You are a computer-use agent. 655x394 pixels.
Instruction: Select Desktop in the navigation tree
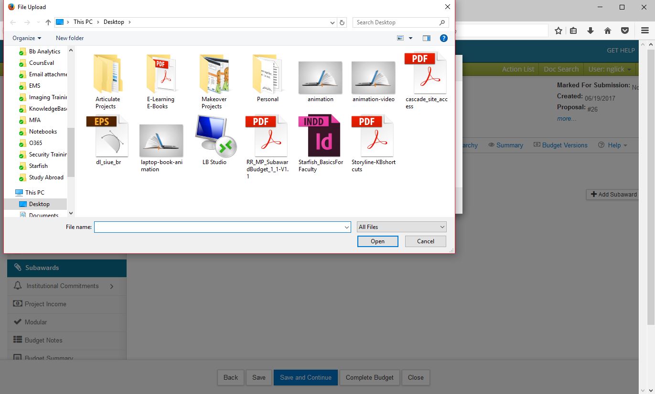(39, 204)
